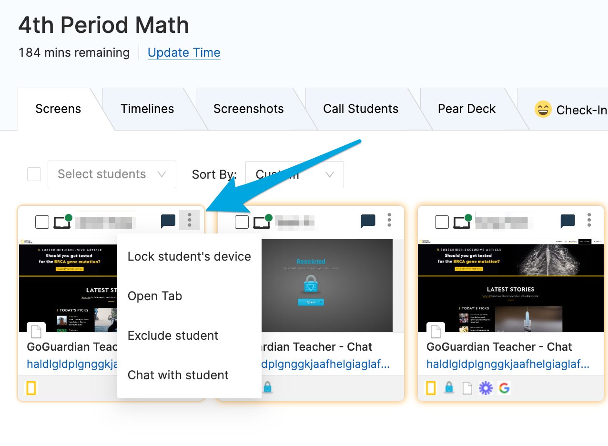The height and width of the screenshot is (446, 608).
Task: Click the Google tab icon in the rightmost card footer
Action: pos(504,388)
